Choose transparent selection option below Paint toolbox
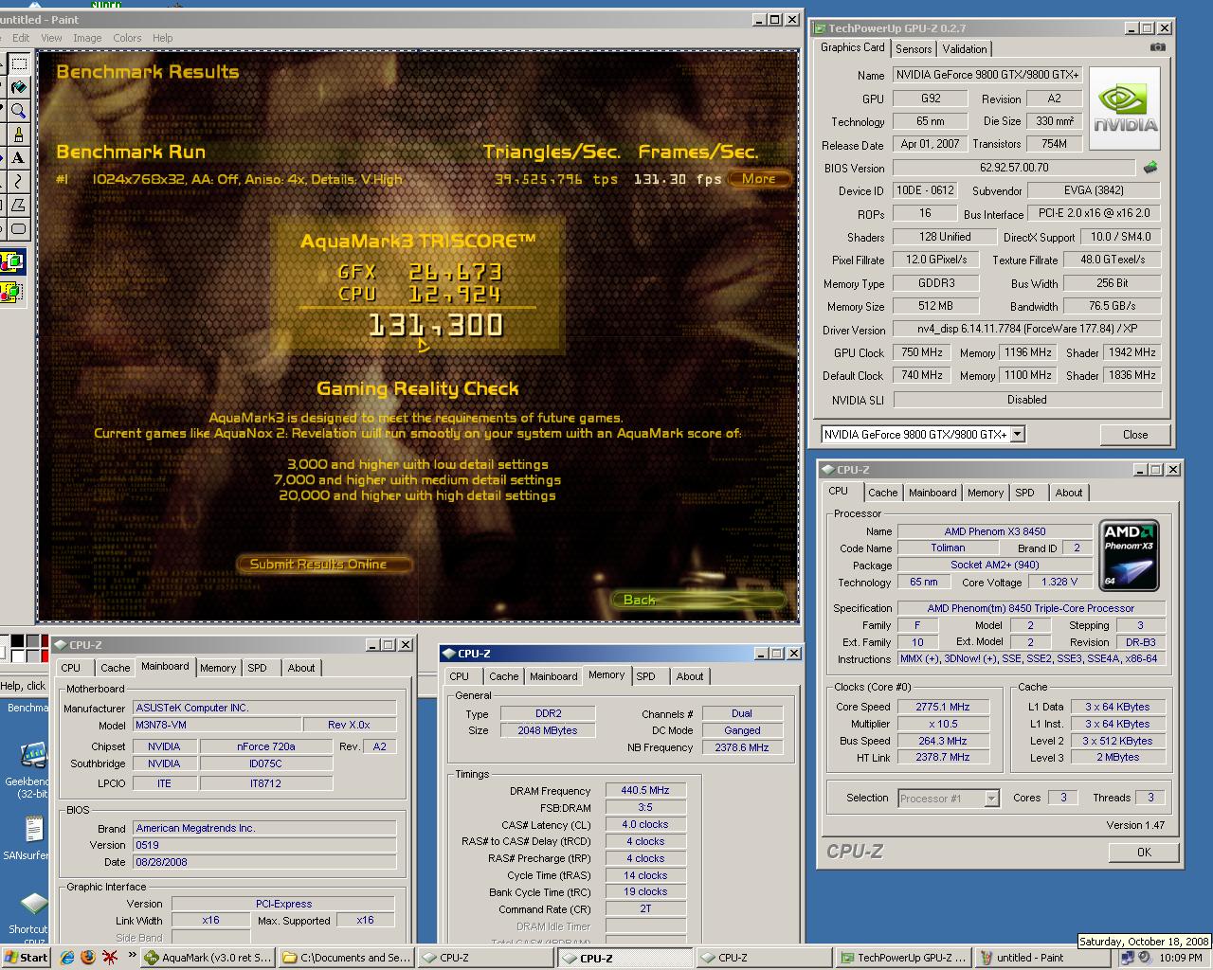Image resolution: width=1213 pixels, height=970 pixels. (x=11, y=293)
